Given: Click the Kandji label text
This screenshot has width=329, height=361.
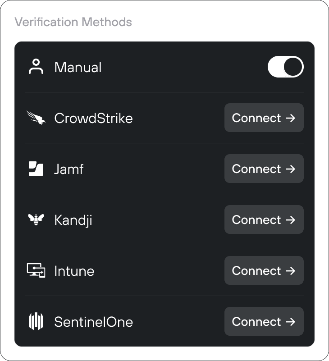Looking at the screenshot, I should pyautogui.click(x=73, y=219).
